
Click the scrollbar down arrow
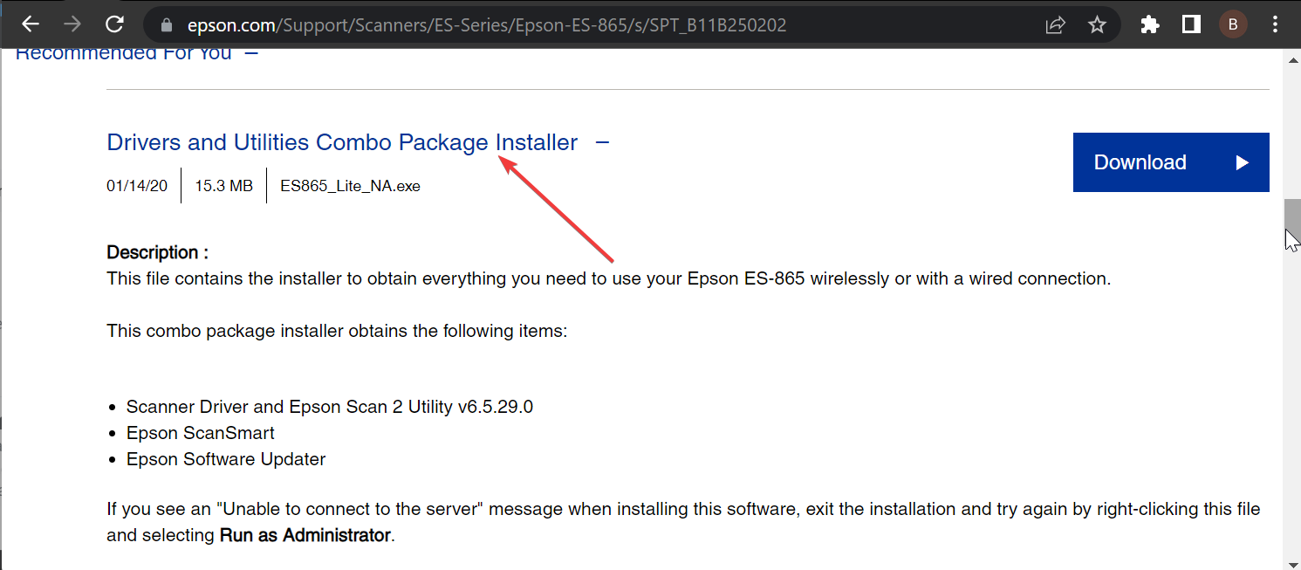(x=1292, y=561)
